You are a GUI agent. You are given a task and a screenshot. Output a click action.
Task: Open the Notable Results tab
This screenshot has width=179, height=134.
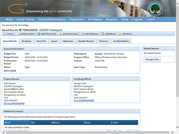tap(86, 41)
